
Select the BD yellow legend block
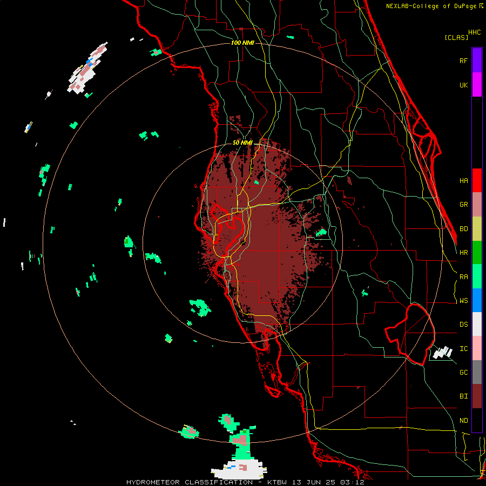pyautogui.click(x=477, y=228)
